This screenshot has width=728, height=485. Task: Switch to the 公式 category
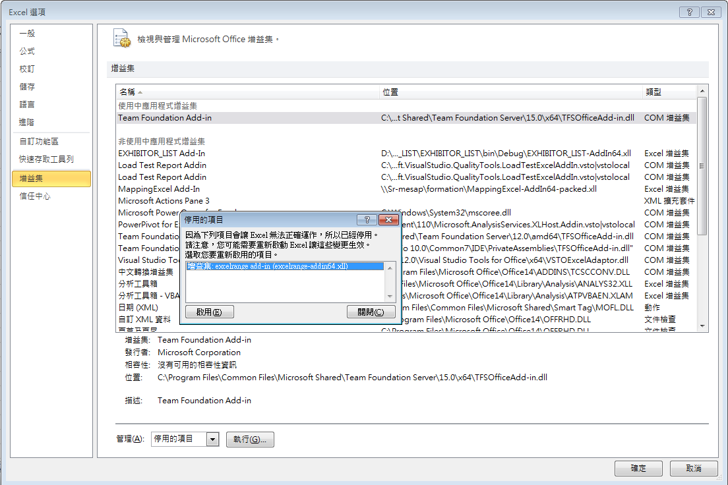27,51
